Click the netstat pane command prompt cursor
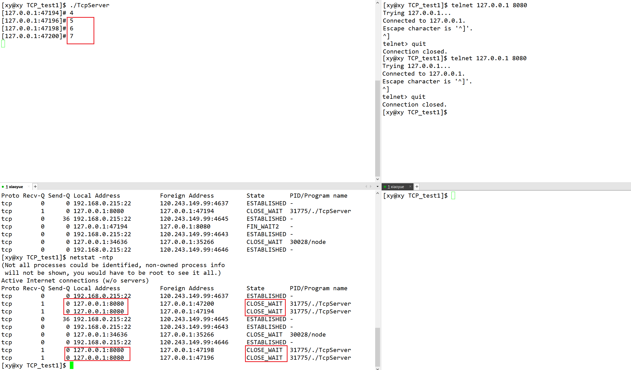The width and height of the screenshot is (631, 370). click(x=72, y=365)
